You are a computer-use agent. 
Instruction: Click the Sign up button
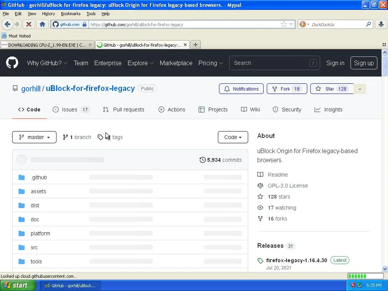[364, 63]
